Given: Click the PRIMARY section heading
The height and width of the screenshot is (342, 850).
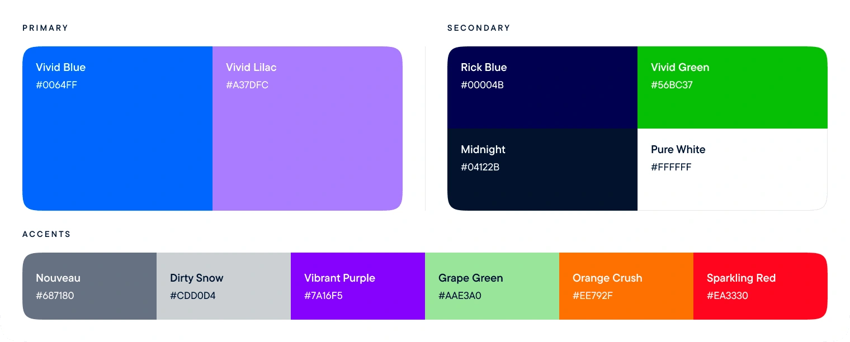Looking at the screenshot, I should 45,28.
